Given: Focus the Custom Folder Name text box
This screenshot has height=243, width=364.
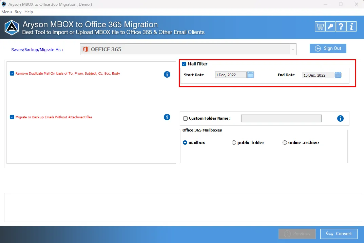Looking at the screenshot, I should (x=281, y=119).
